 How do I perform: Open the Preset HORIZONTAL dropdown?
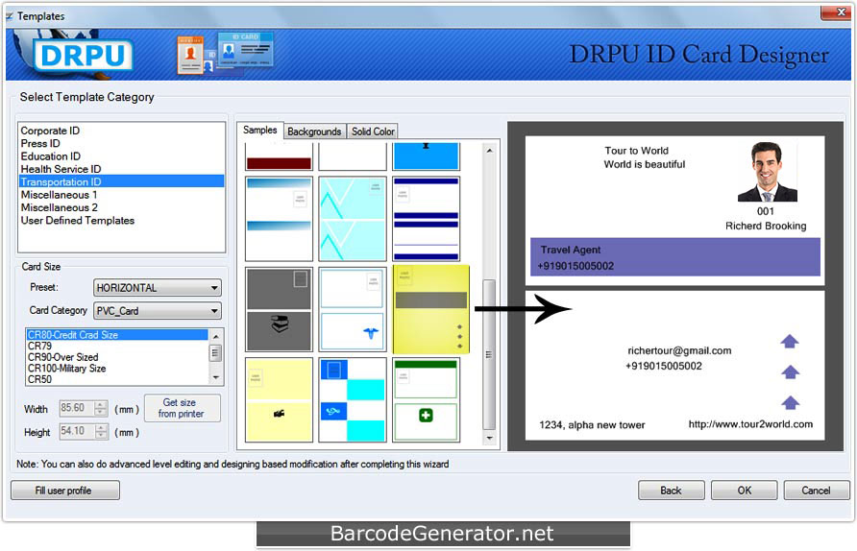pos(158,287)
